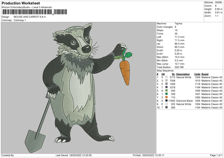The image size is (224, 158).
Task: Click thread code 1118
Action: point(197,84)
